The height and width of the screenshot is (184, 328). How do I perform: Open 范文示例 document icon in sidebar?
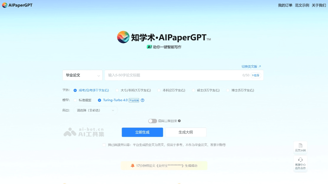click(x=300, y=146)
